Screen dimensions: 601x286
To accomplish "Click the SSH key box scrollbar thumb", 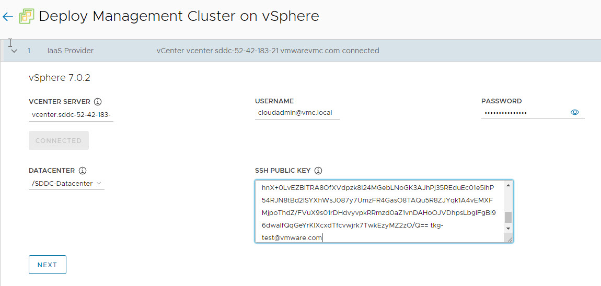I will pyautogui.click(x=508, y=217).
